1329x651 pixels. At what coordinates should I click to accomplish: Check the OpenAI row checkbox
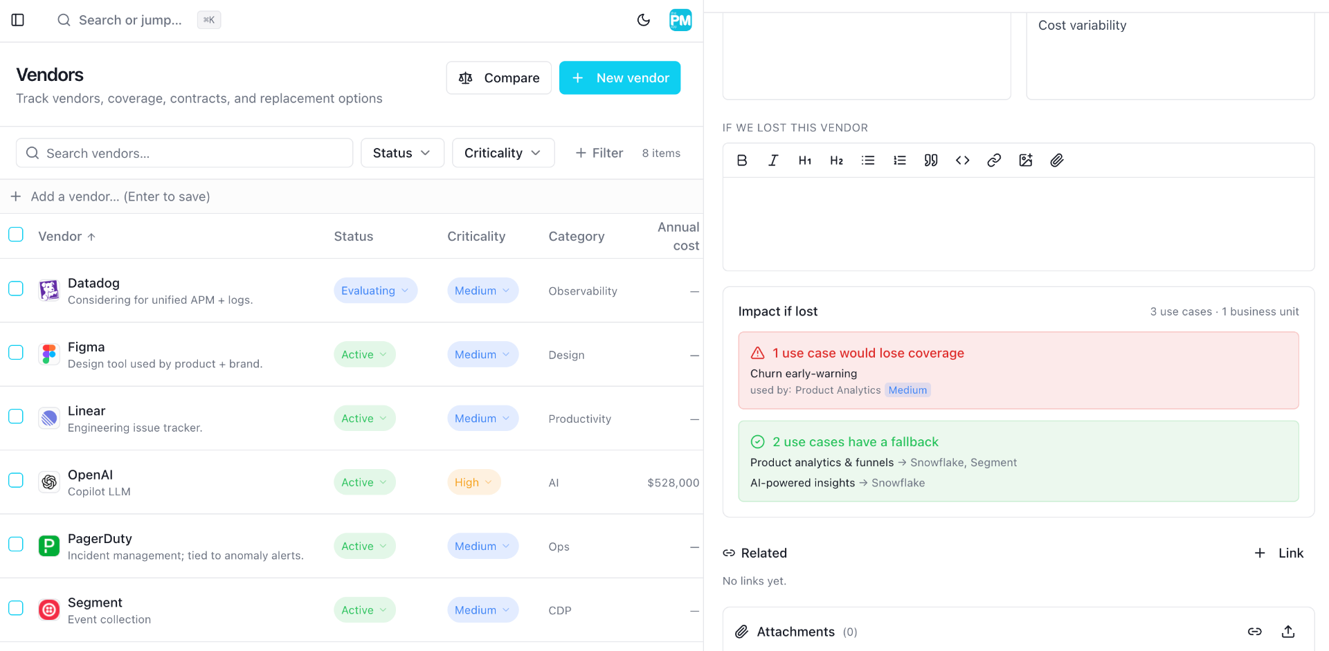click(16, 480)
